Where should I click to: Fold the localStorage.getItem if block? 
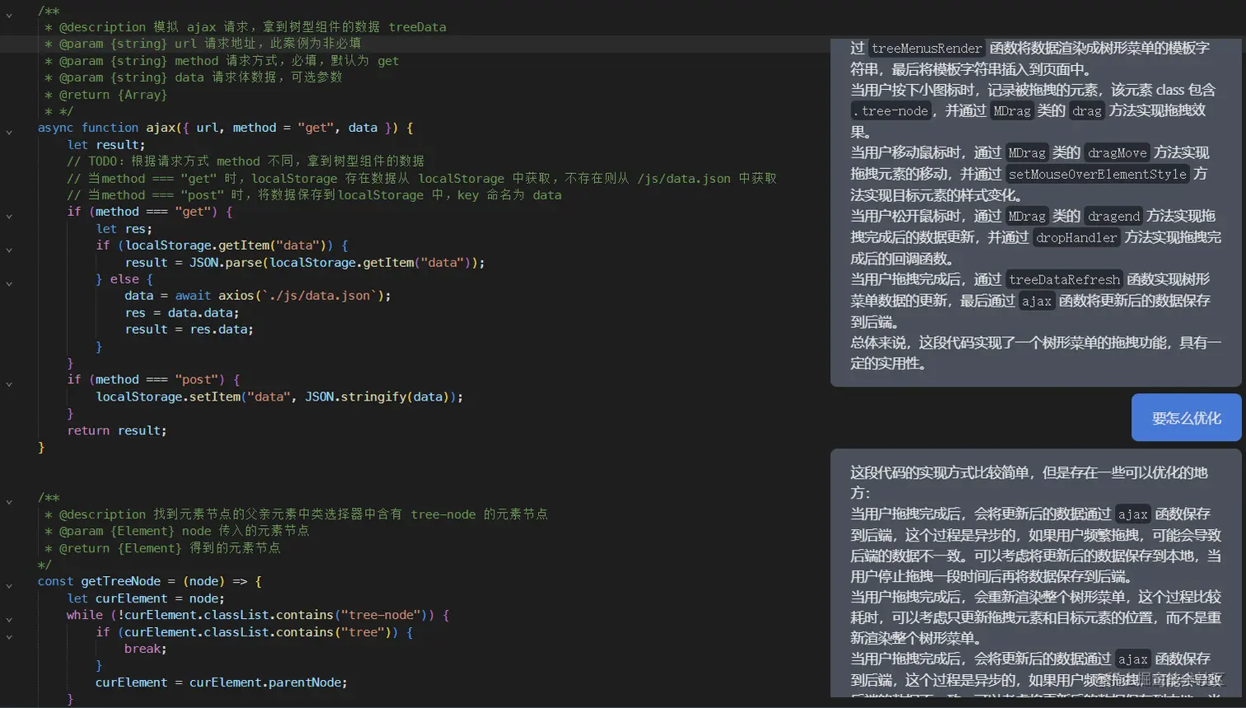coord(9,250)
